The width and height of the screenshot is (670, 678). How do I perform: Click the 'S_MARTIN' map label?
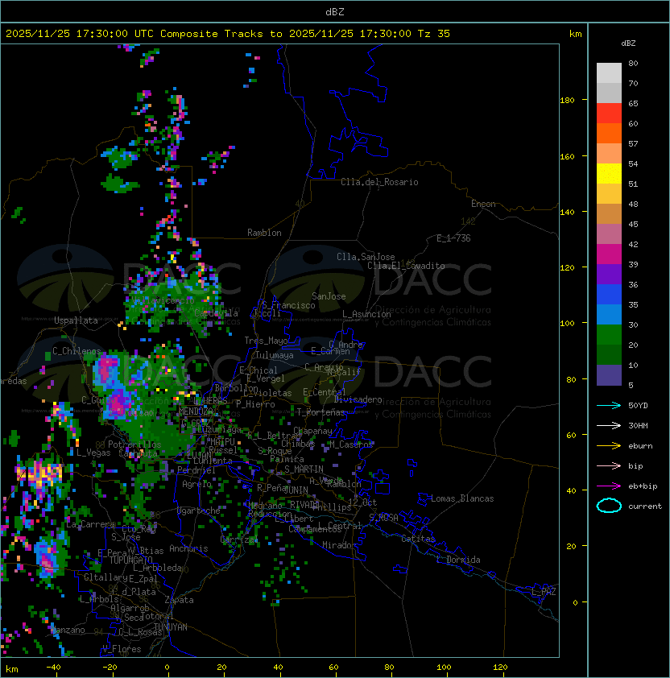[304, 469]
